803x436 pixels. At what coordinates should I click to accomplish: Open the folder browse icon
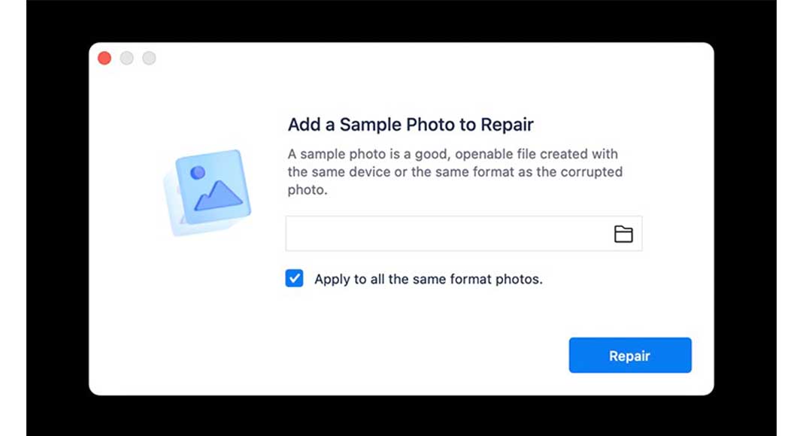623,234
